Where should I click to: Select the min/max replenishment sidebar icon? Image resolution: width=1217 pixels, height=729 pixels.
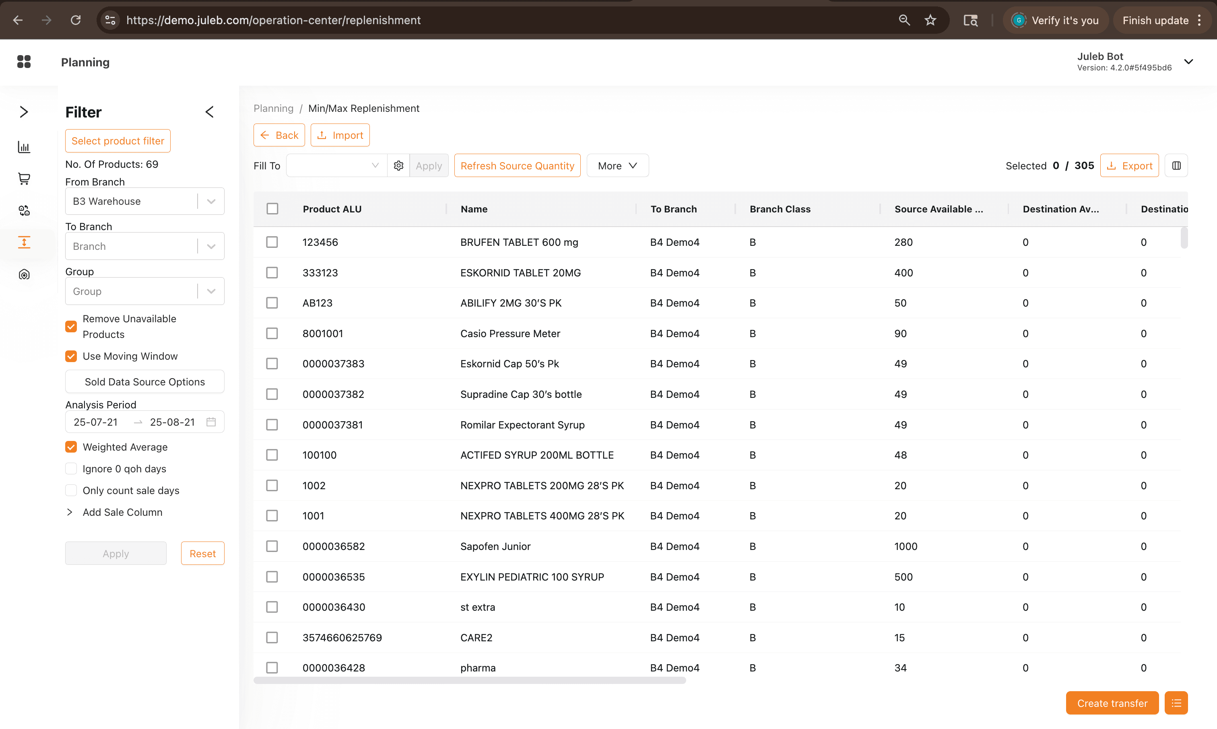24,242
